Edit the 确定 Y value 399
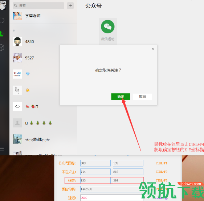Image resolution: width=204 pixels, height=201 pixels. pos(128,180)
